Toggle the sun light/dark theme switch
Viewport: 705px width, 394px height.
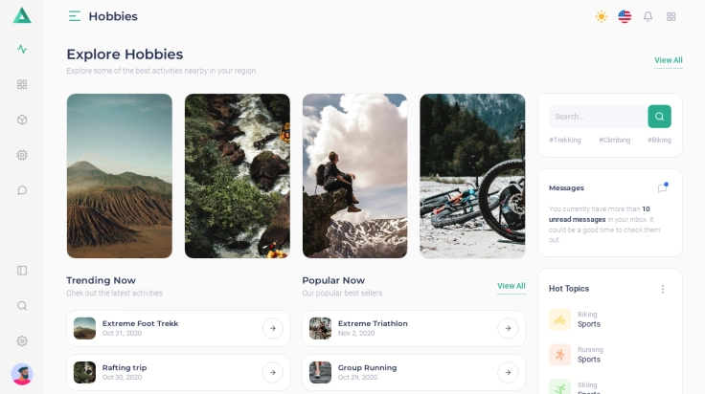[602, 16]
